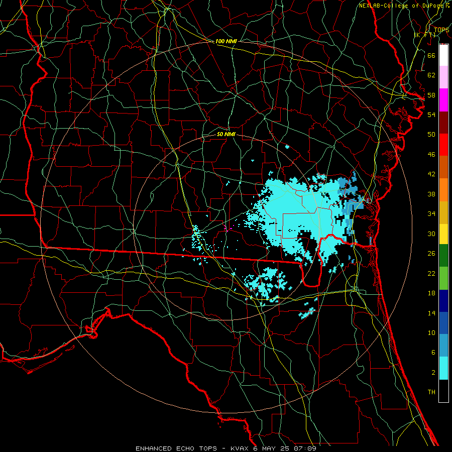Click the black TH swatch in the legend

(x=443, y=391)
